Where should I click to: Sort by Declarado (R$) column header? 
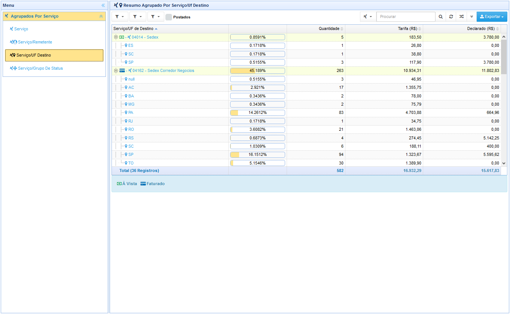coord(462,29)
